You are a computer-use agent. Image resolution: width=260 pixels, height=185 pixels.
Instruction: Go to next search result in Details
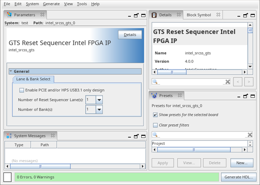pos(249,82)
